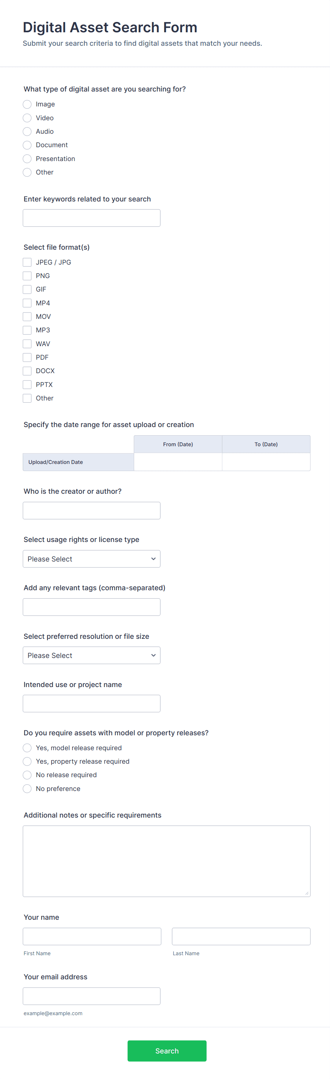330x1079 pixels.
Task: Click the To (Date) upload cell
Action: pyautogui.click(x=266, y=462)
